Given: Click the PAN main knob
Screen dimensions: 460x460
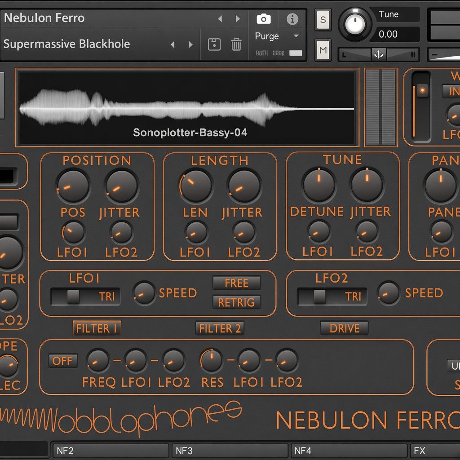Looking at the screenshot, I should (x=441, y=186).
